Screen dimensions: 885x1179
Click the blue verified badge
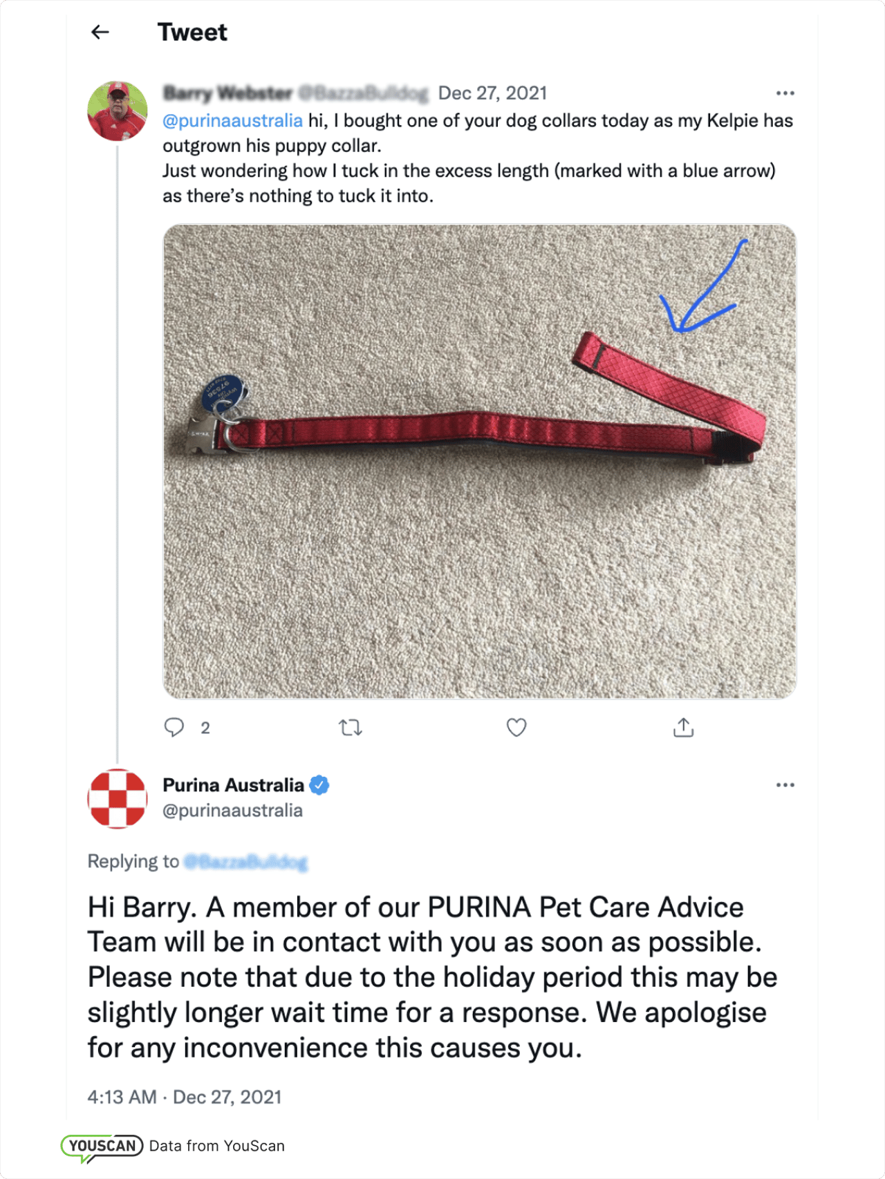pos(319,785)
